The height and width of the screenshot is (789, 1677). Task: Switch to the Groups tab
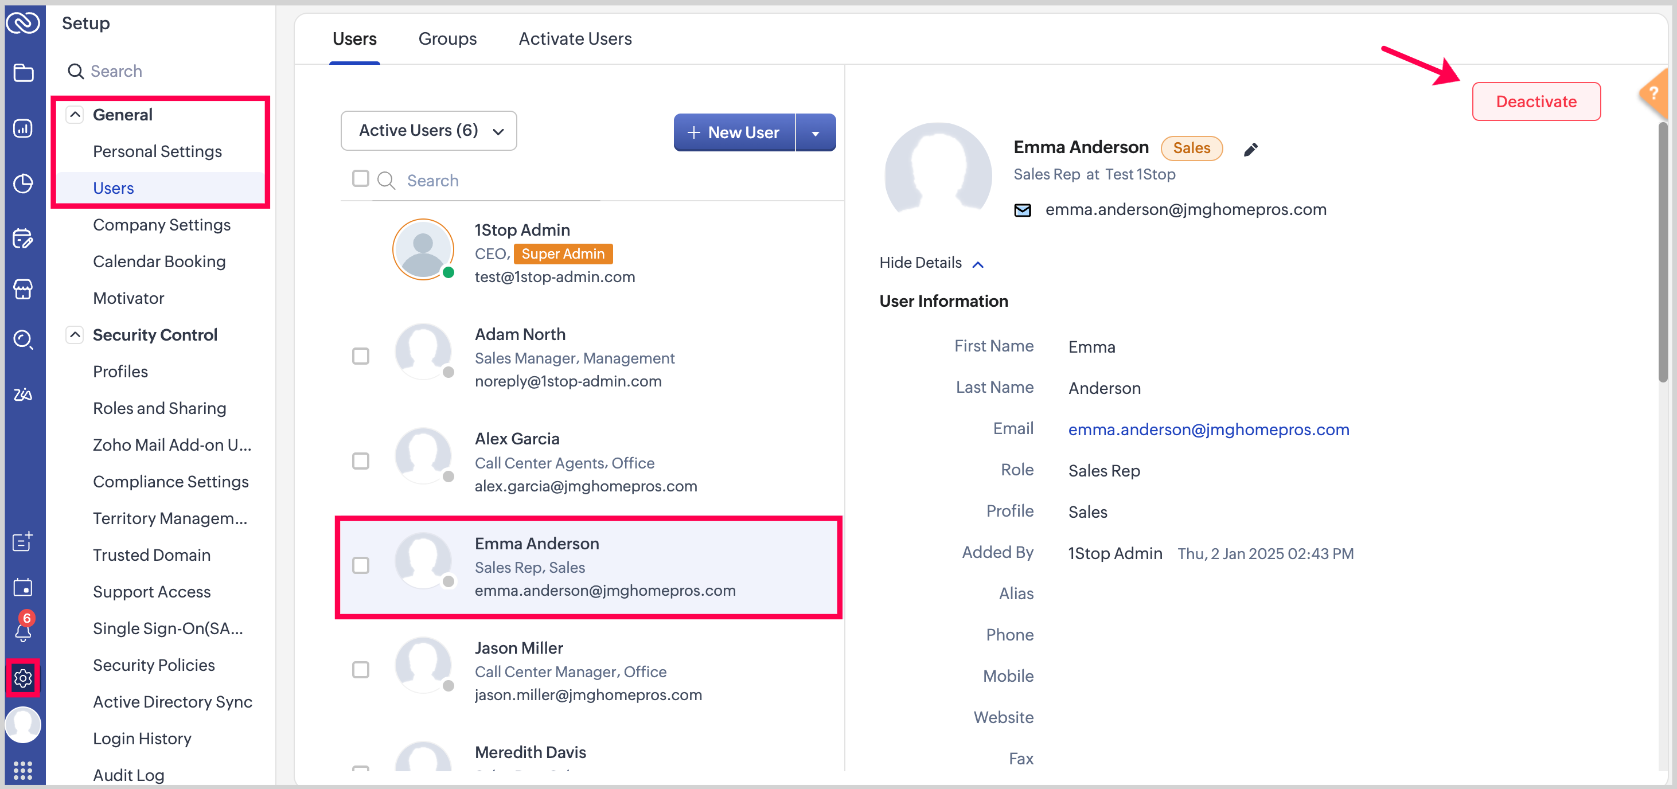point(447,38)
